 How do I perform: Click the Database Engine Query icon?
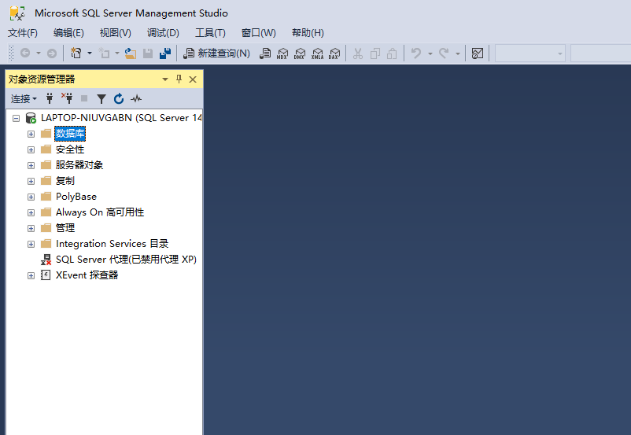[x=265, y=53]
